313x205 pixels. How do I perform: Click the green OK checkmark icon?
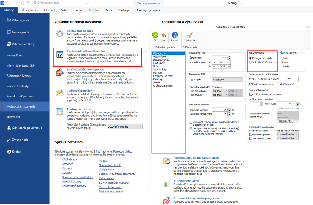click(155, 35)
